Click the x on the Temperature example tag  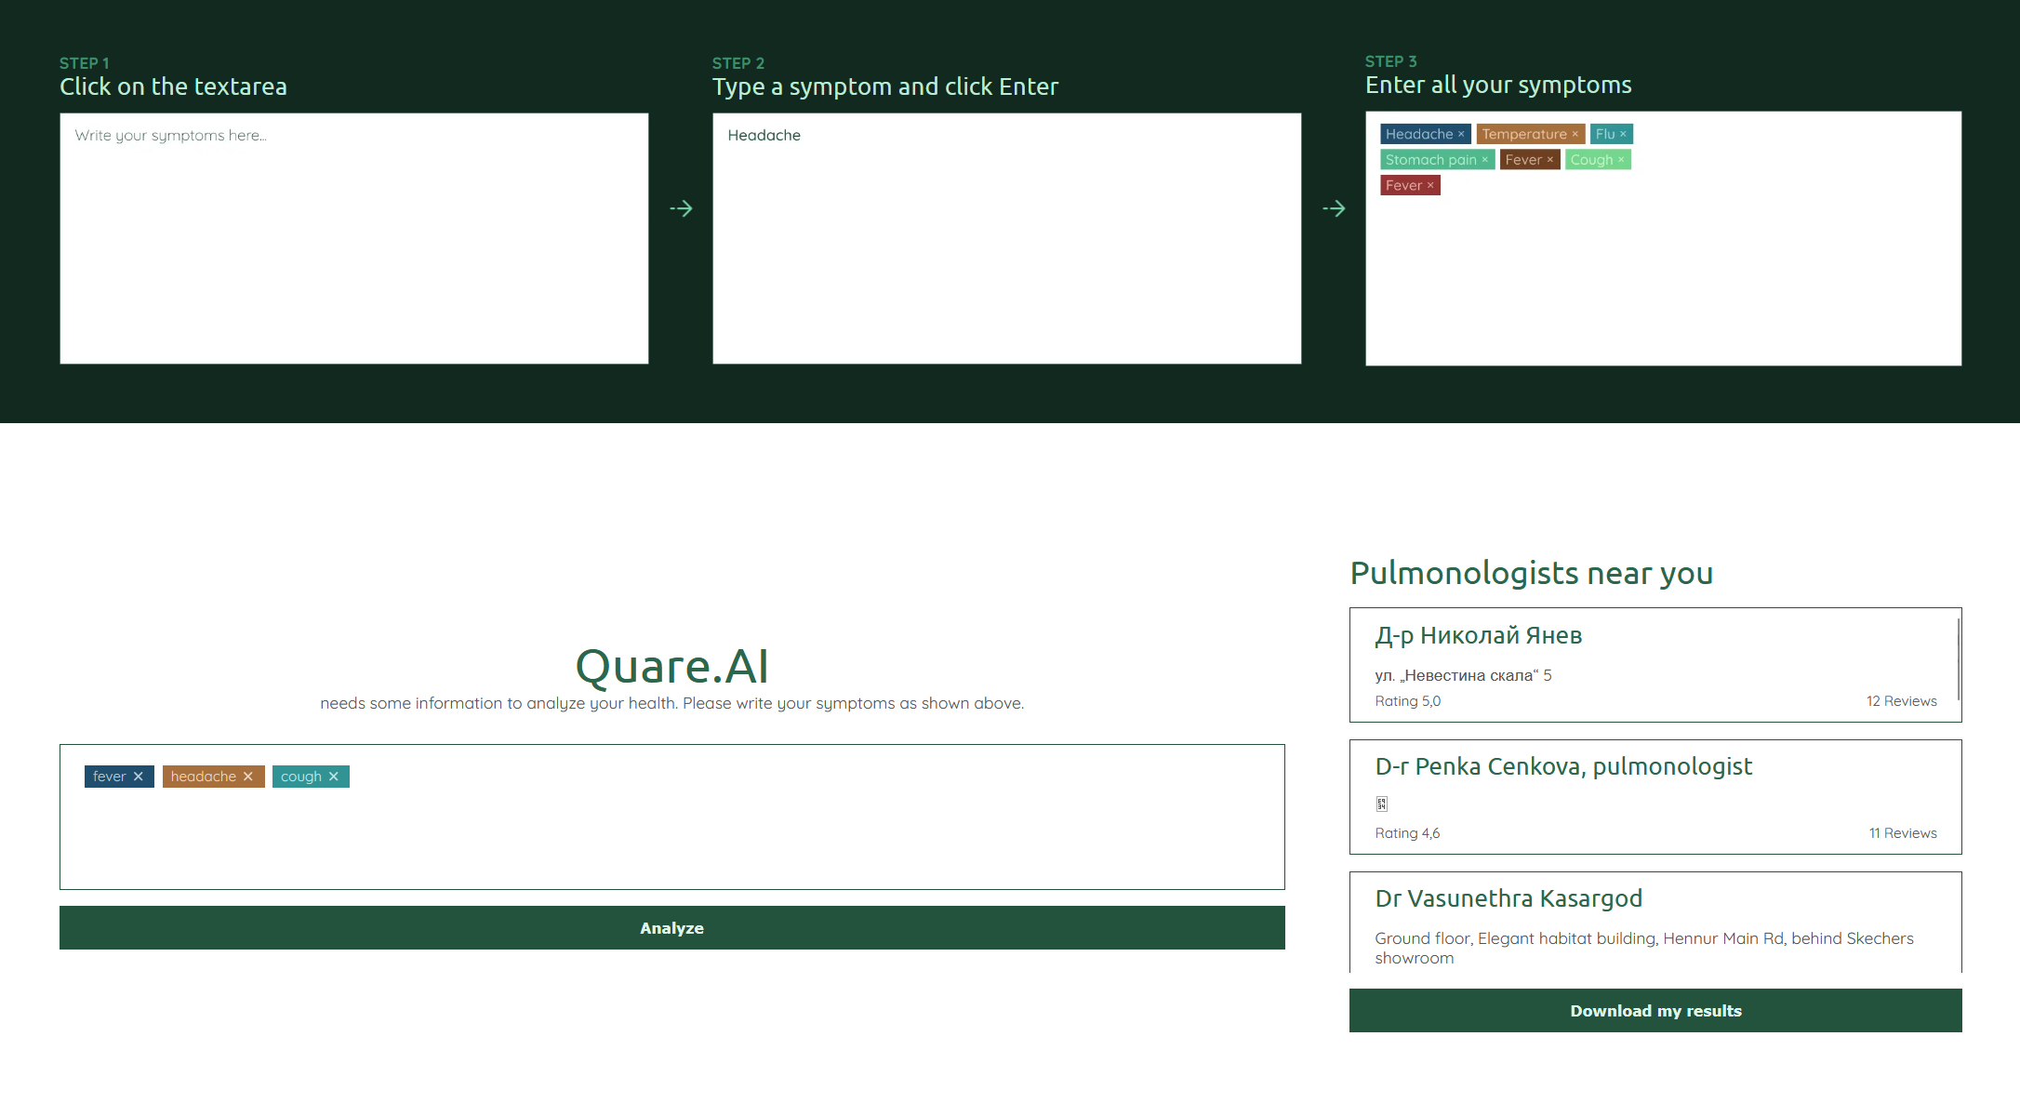1575,134
